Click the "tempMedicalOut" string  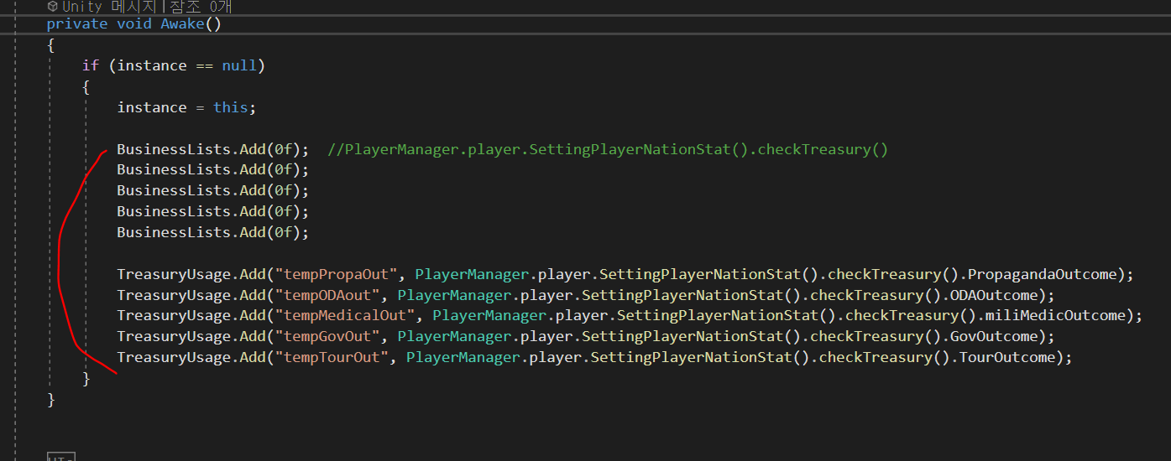pyautogui.click(x=345, y=315)
